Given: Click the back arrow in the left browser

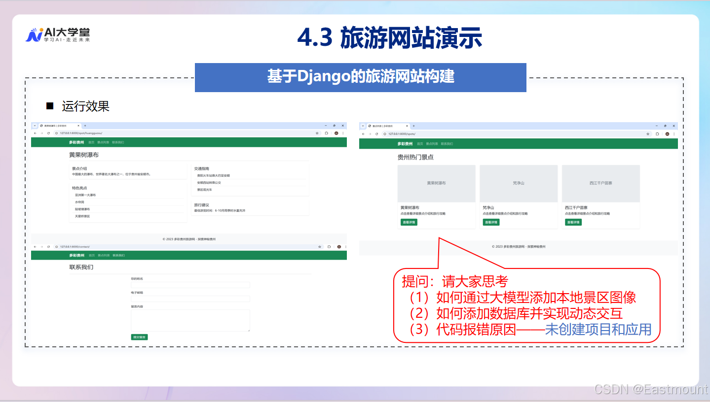Looking at the screenshot, I should (x=34, y=134).
